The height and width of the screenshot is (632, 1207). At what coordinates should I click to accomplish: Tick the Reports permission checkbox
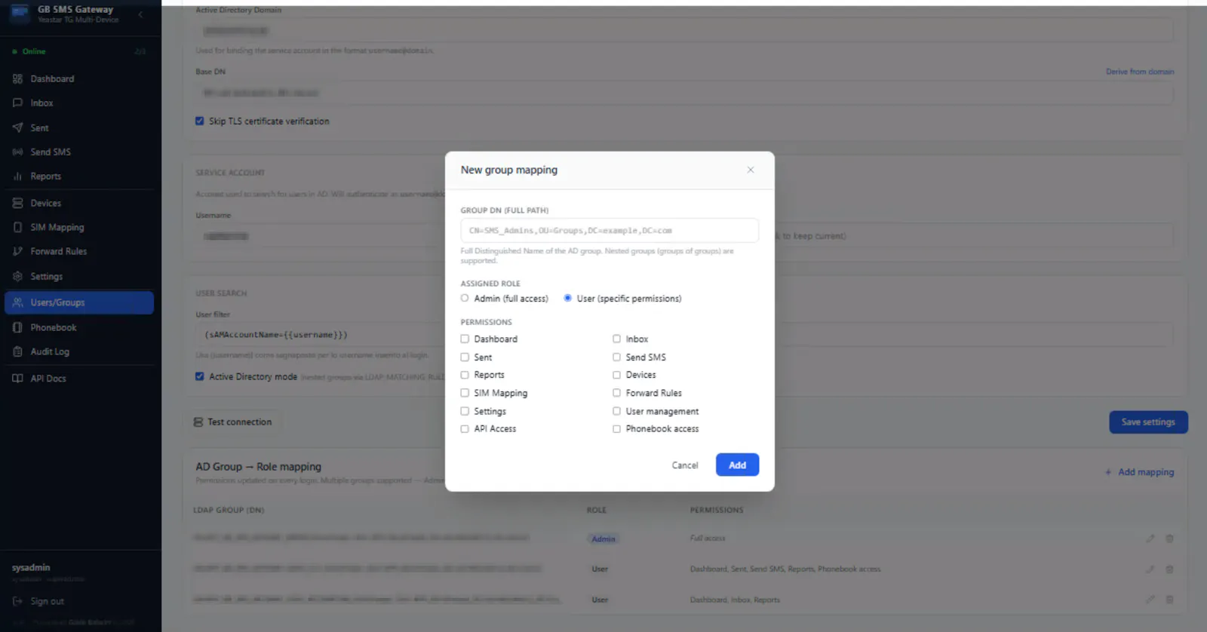465,375
